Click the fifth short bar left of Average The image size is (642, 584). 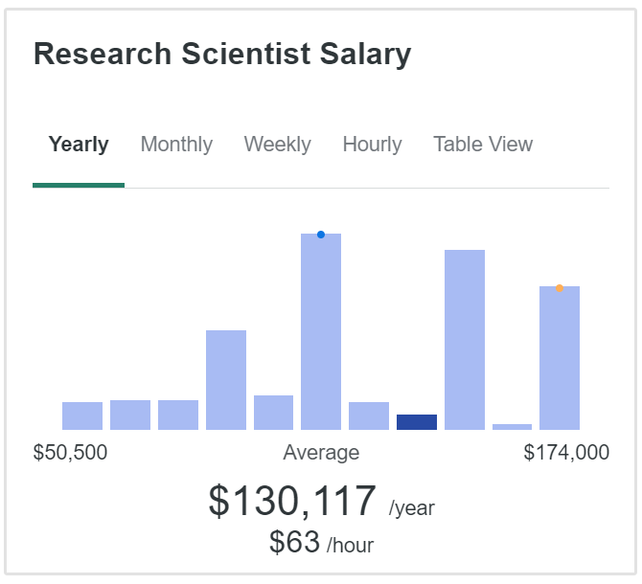273,413
